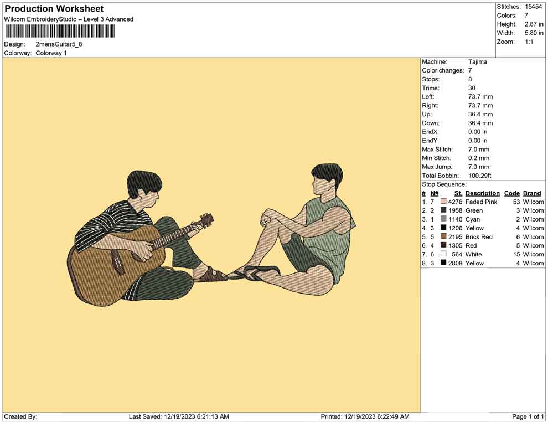The height and width of the screenshot is (422, 548).
Task: Click the Height value 2.87 in
Action: [534, 24]
